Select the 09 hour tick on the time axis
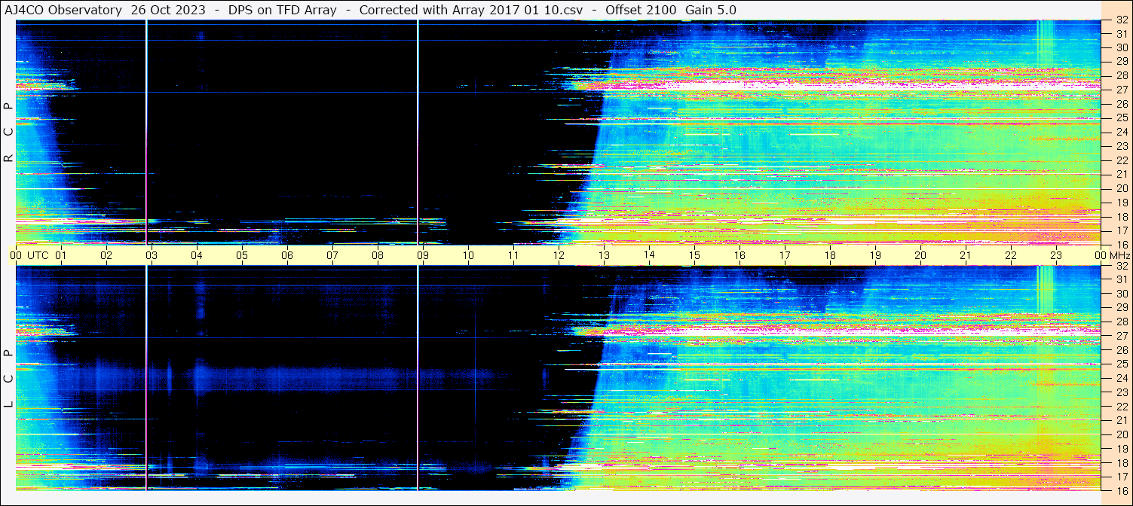 click(x=423, y=255)
